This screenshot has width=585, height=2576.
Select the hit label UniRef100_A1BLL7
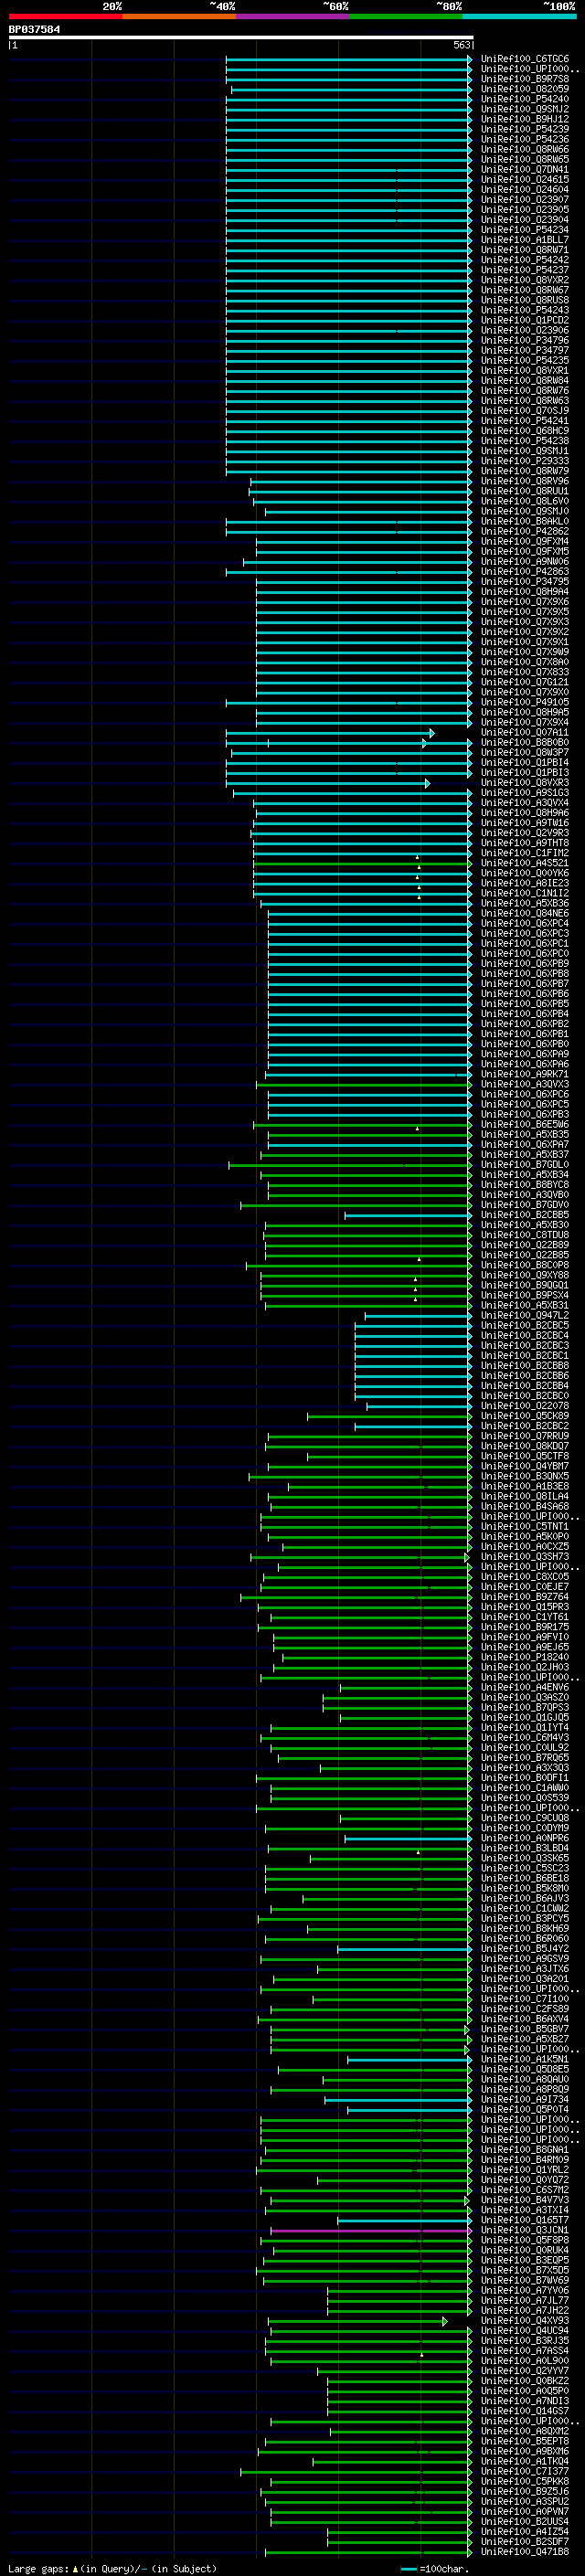[x=525, y=240]
